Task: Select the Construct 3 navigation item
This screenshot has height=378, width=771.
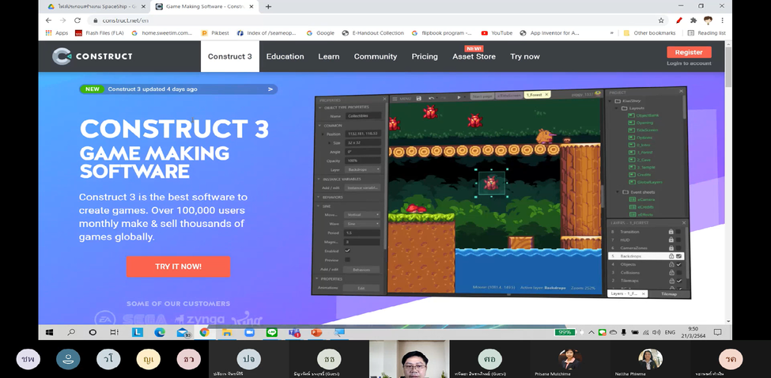Action: [x=229, y=56]
